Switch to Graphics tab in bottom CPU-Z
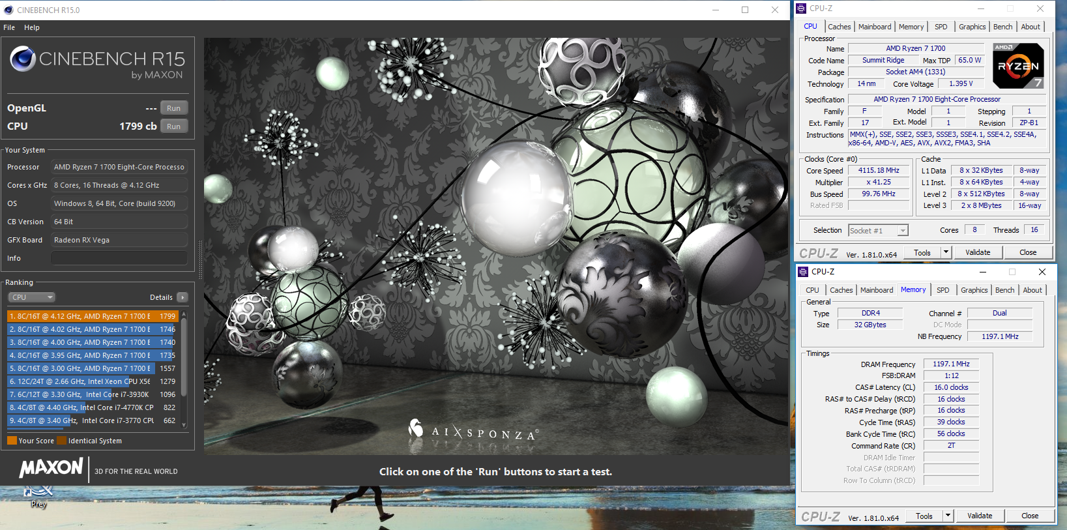Image resolution: width=1067 pixels, height=530 pixels. click(974, 290)
